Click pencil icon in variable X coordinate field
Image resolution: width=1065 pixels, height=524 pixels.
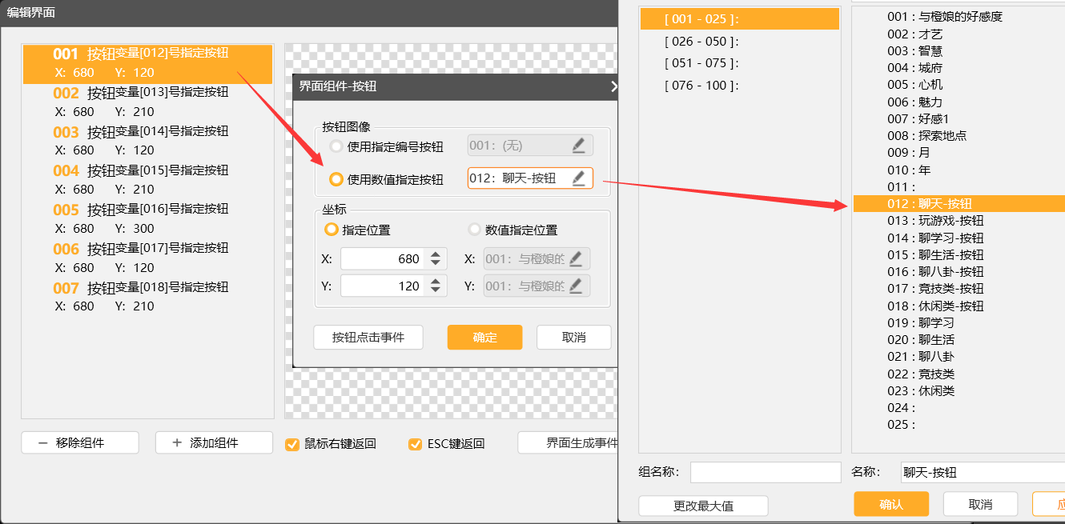click(576, 259)
